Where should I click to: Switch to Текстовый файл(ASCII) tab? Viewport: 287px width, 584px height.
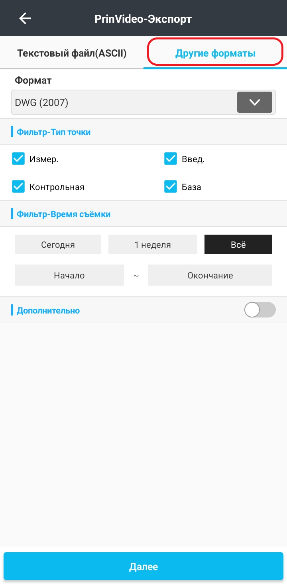click(x=72, y=53)
